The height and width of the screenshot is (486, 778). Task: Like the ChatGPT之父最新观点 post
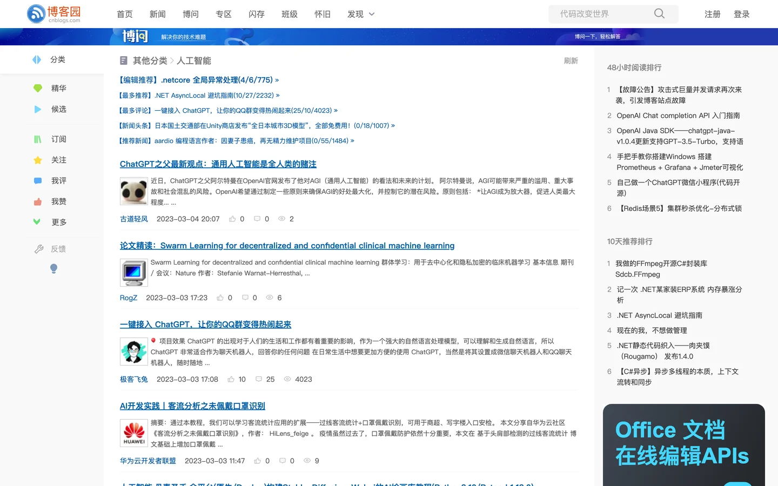232,219
